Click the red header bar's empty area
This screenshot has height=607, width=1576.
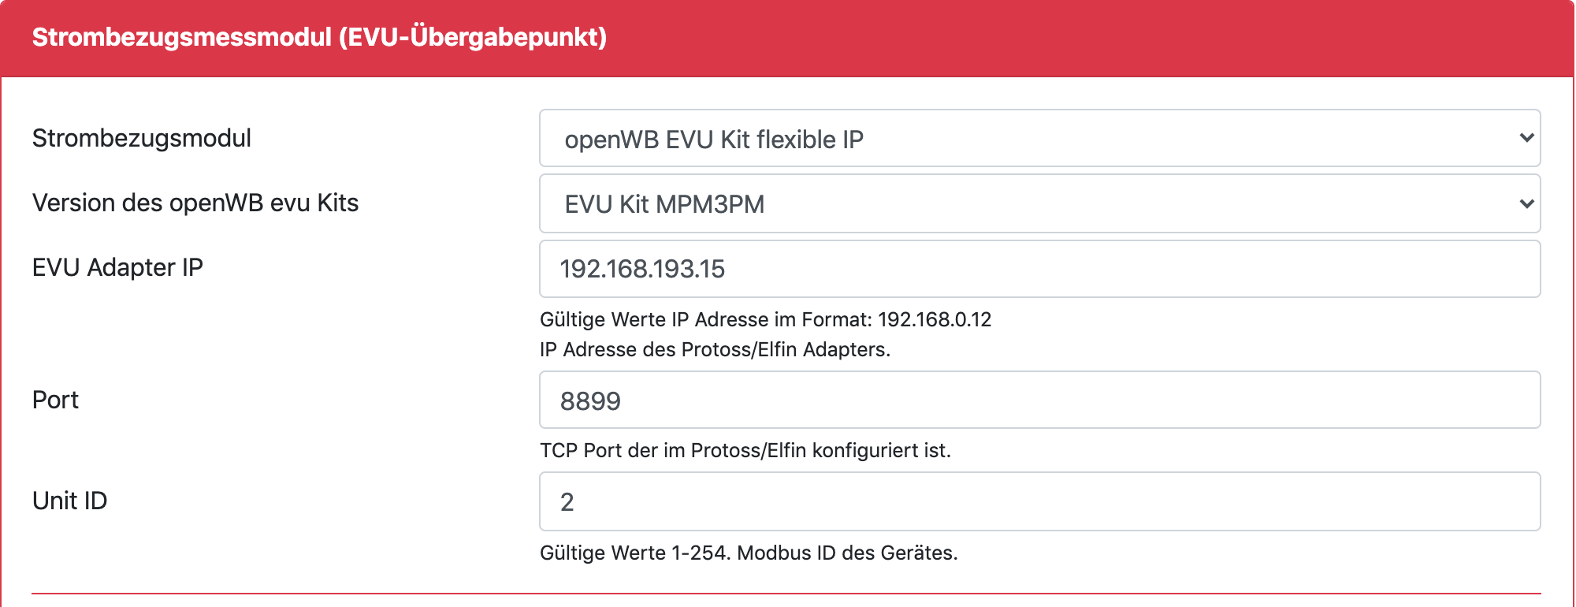1103,37
